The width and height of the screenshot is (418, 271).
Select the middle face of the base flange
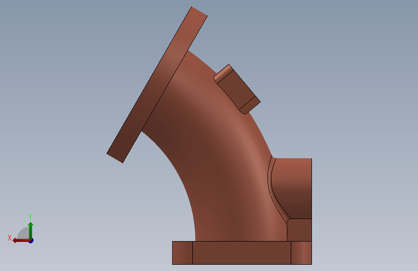pos(242,253)
